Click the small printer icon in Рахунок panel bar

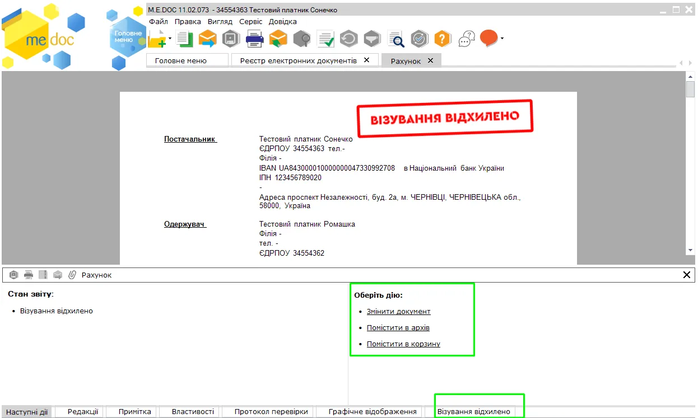28,275
